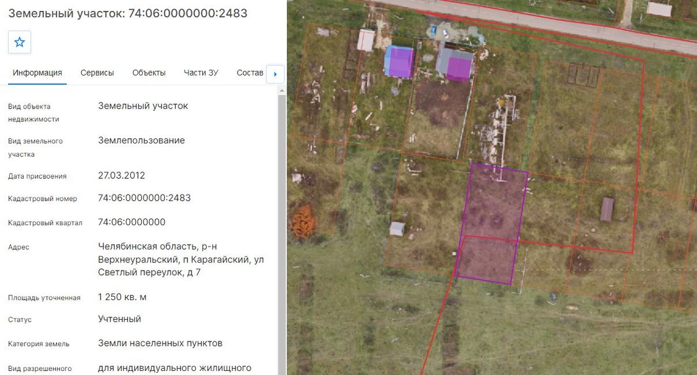Select the permitted use text для индивидуального жилищного
Viewport: 697px width, 375px height.
tap(175, 368)
